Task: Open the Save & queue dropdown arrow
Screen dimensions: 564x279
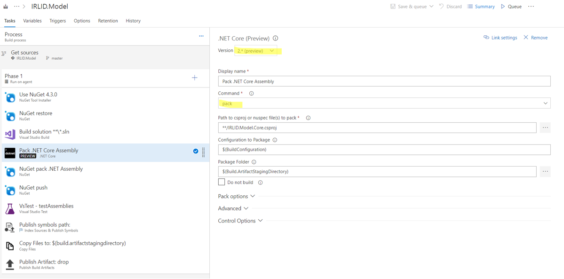Action: 431,7
